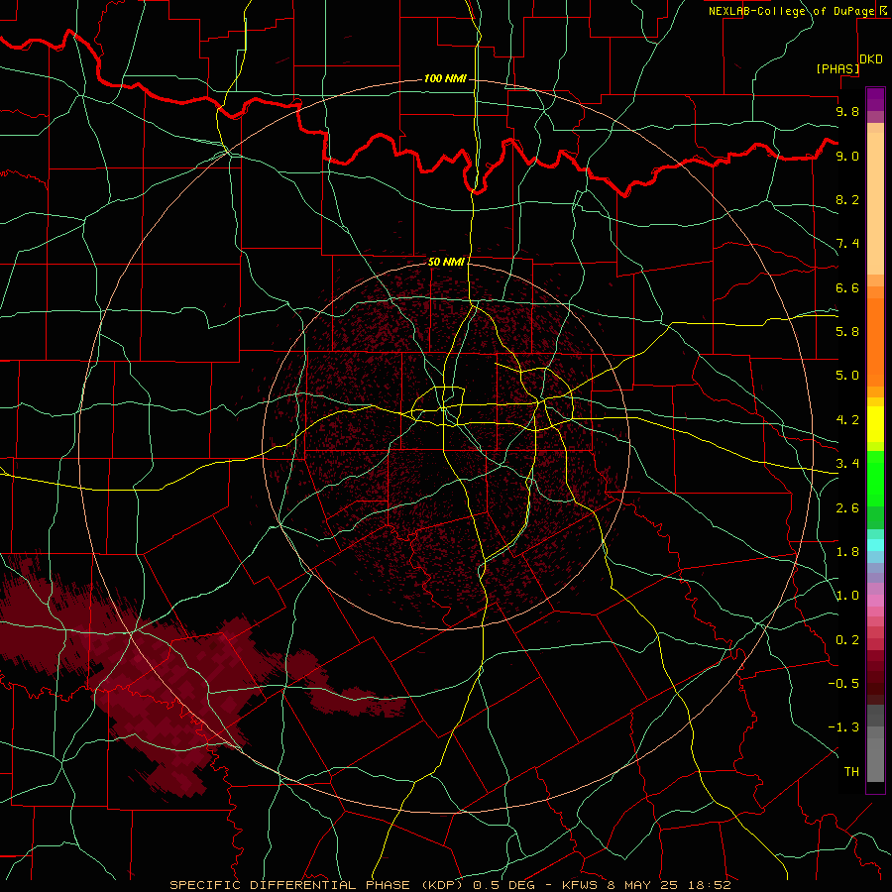892x892 pixels.
Task: Click the 6.6 legend value
Action: pyautogui.click(x=847, y=287)
